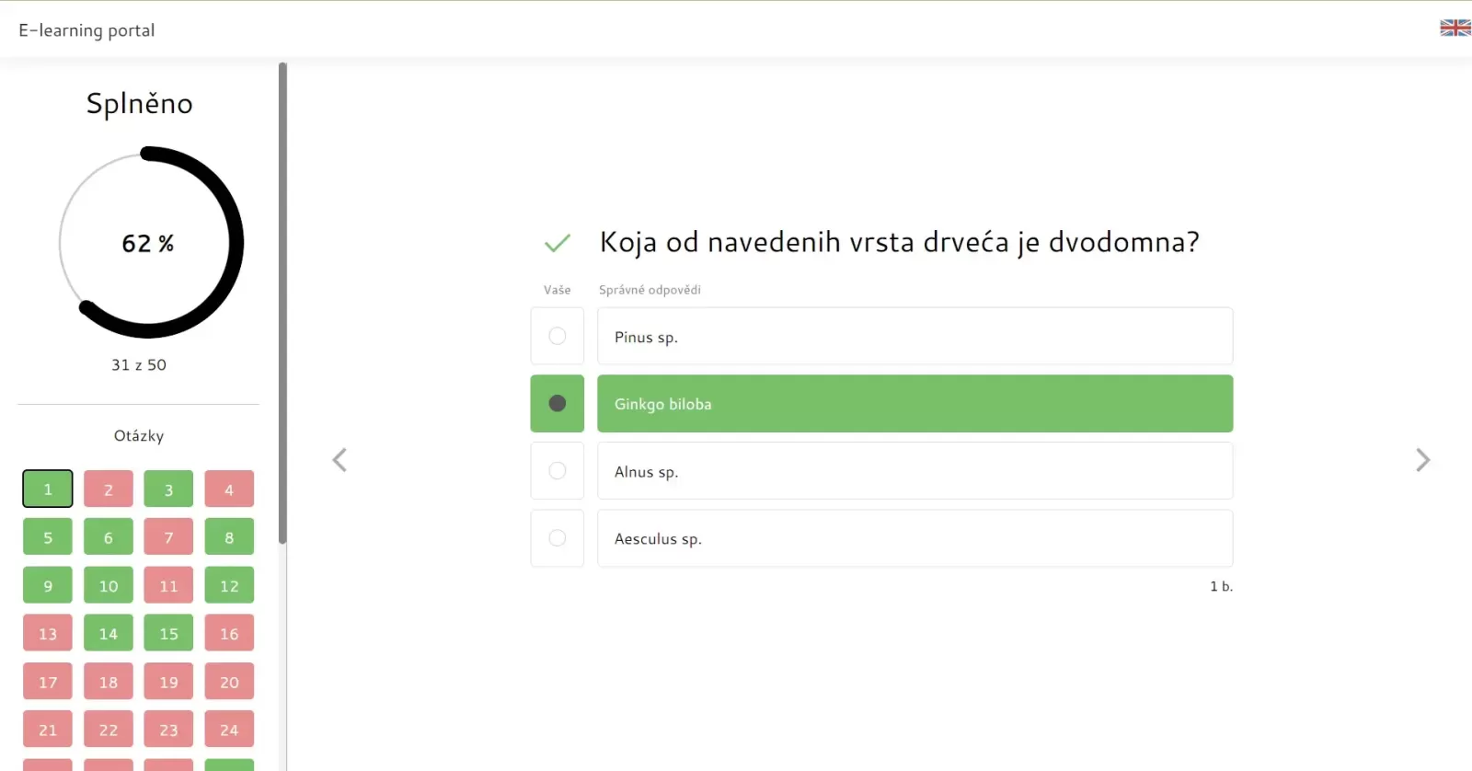The image size is (1472, 771).
Task: Navigate to question 10
Action: click(109, 585)
